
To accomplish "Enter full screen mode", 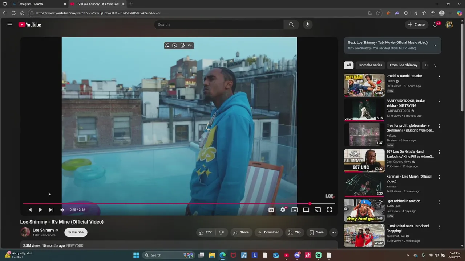I will (x=329, y=210).
